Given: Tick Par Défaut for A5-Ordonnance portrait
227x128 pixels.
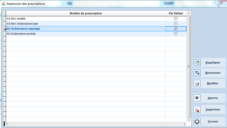Looking at the screenshot, I should point(176,34).
